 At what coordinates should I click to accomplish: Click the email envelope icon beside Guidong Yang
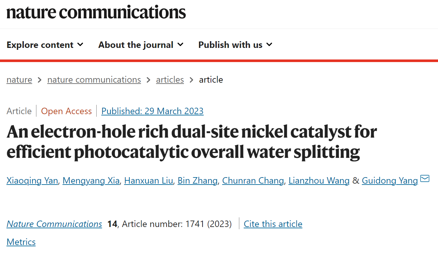click(425, 178)
